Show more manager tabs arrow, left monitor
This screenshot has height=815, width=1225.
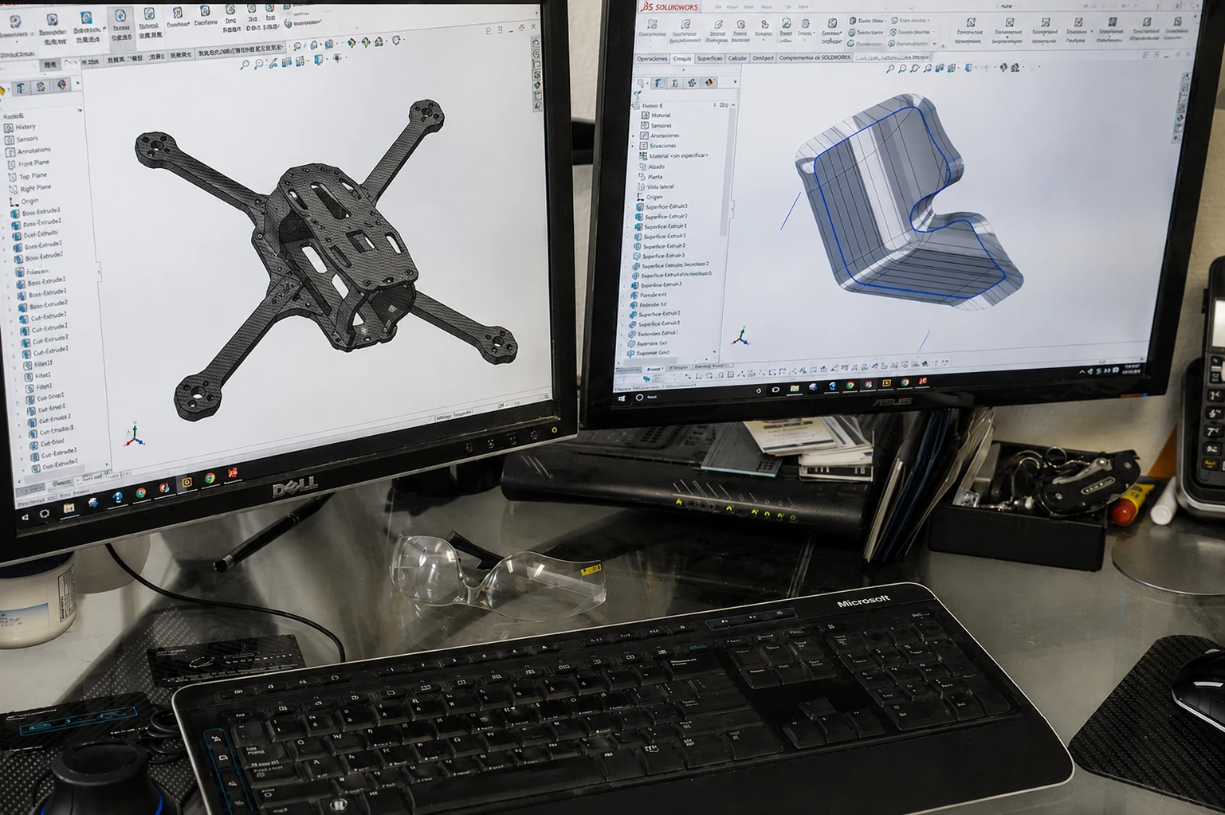click(78, 83)
